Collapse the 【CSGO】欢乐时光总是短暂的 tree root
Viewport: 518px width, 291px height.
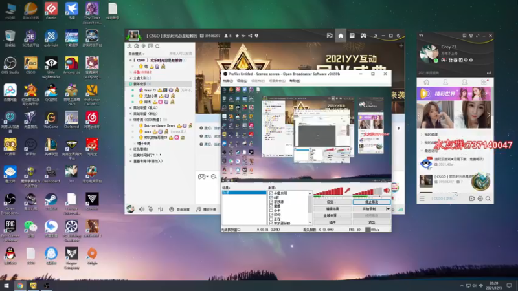click(131, 60)
